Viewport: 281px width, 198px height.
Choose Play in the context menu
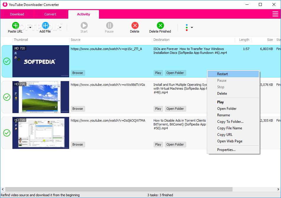(x=233, y=102)
